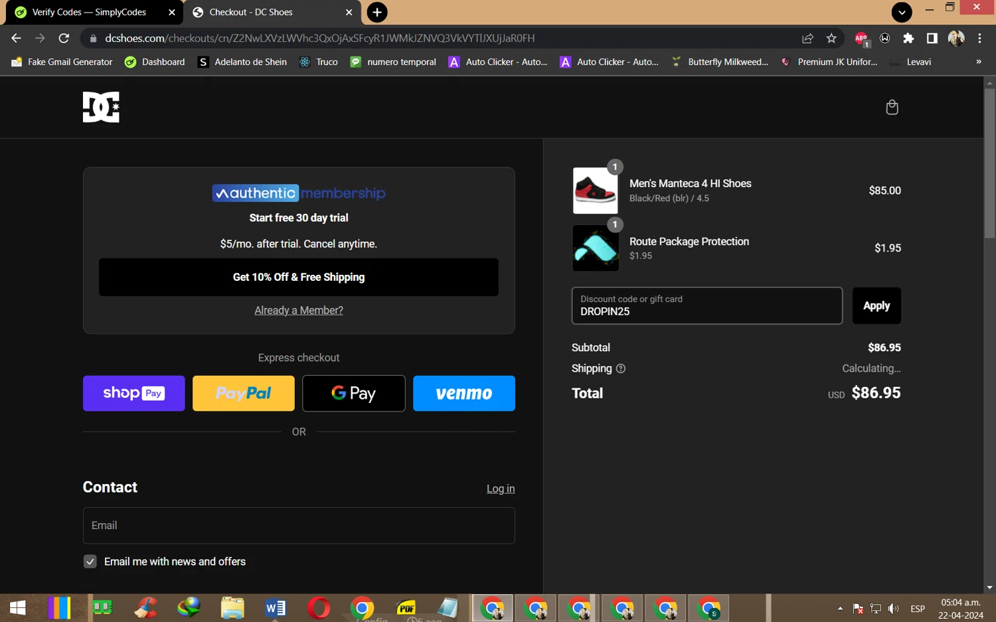
Task: Open Fake Gmail Generator bookmark
Action: coord(62,62)
